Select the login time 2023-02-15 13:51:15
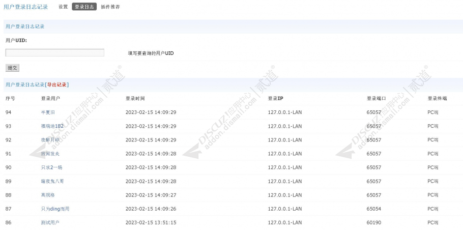The width and height of the screenshot is (463, 230). pyautogui.click(x=151, y=222)
